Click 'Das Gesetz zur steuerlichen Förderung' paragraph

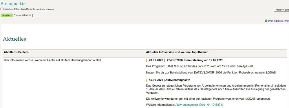[x=216, y=89]
